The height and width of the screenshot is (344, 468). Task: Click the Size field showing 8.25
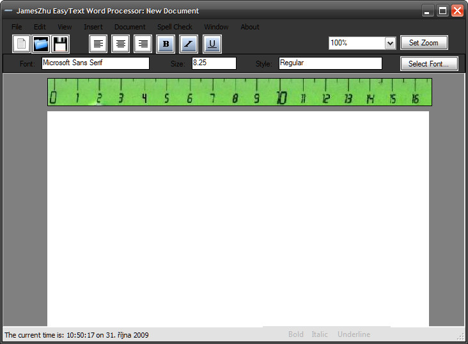pyautogui.click(x=214, y=63)
